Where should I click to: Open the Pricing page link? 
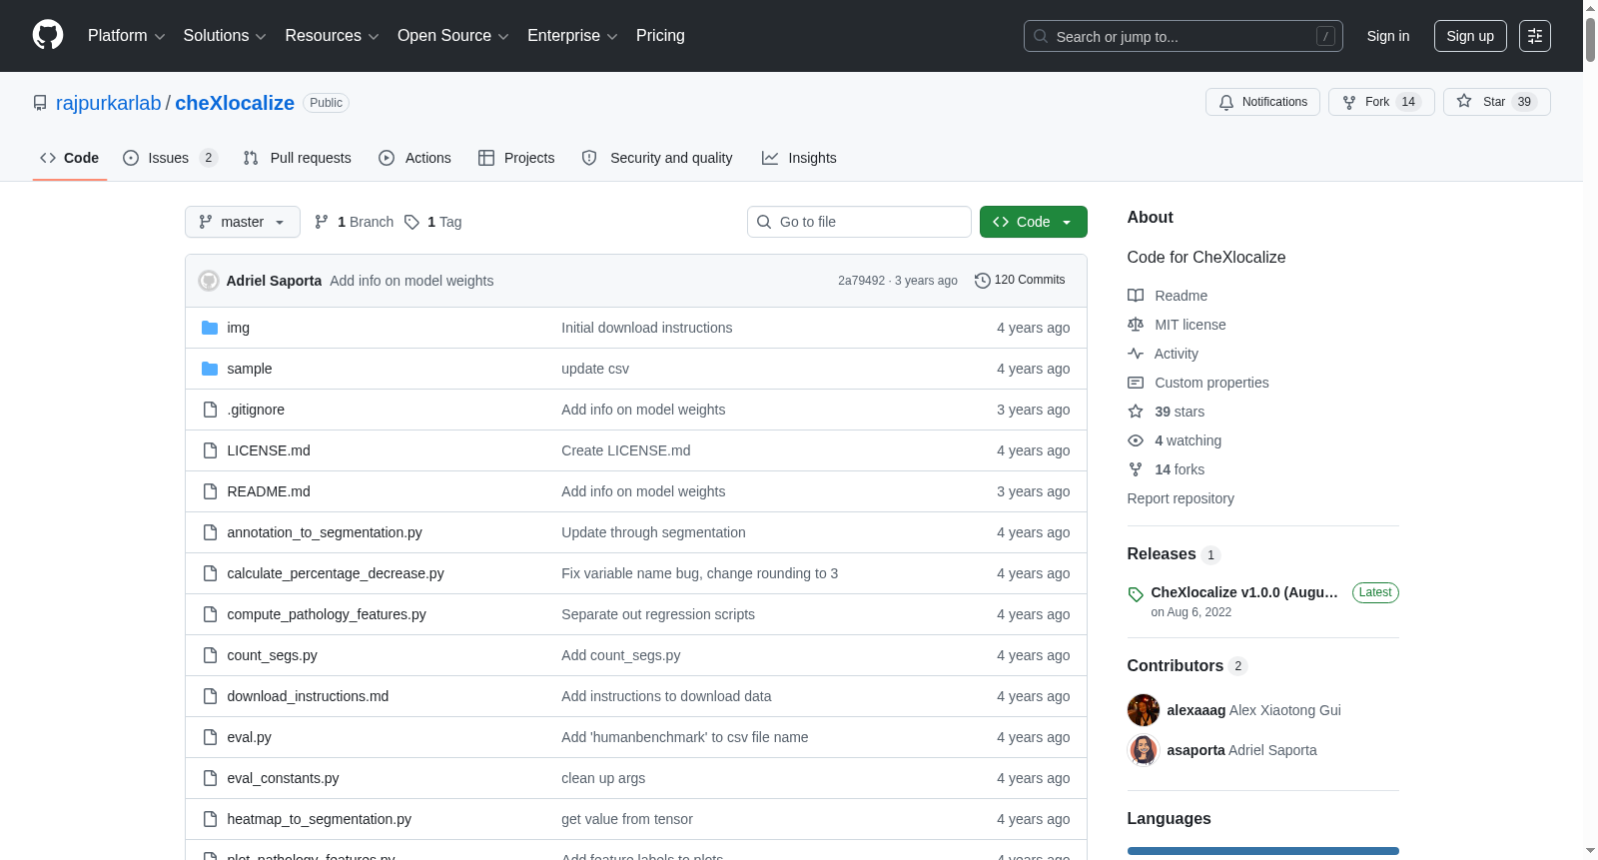(x=660, y=36)
